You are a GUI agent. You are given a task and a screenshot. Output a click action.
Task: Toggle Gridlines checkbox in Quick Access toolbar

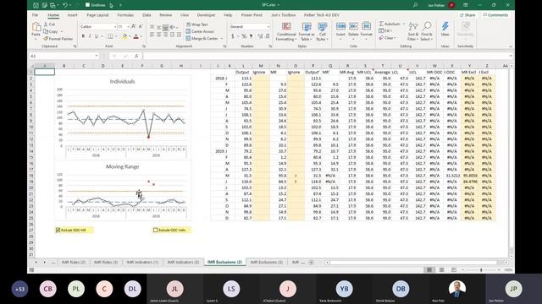(x=87, y=5)
